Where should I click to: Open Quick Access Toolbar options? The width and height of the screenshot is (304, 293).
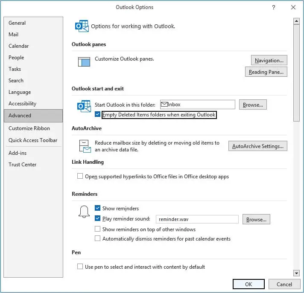click(x=33, y=140)
